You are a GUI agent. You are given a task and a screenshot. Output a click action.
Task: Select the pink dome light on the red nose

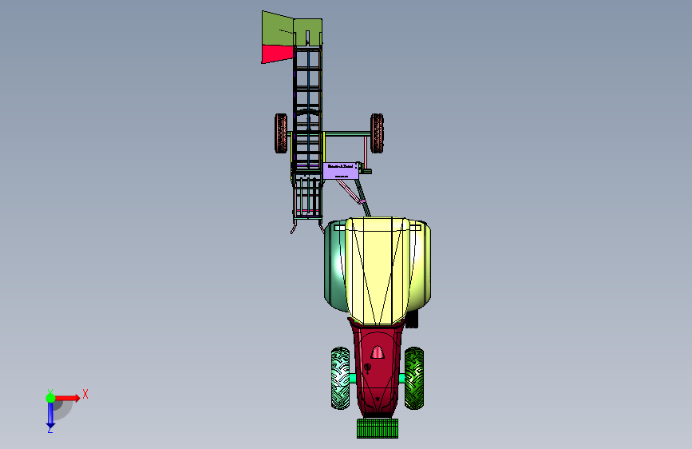[377, 352]
